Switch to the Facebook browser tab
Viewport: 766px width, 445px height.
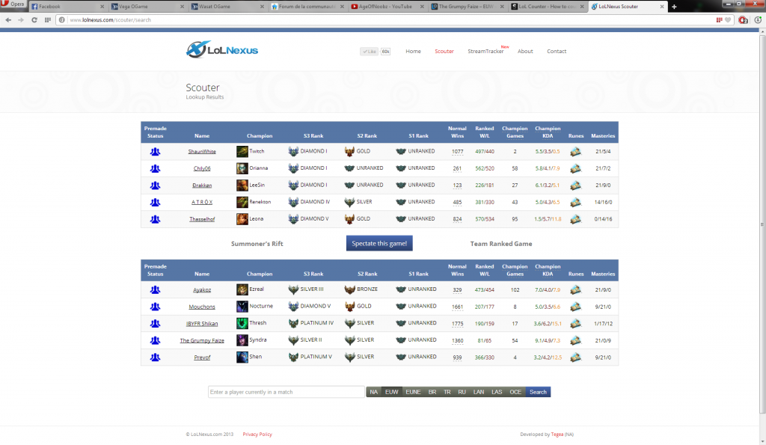click(x=67, y=7)
